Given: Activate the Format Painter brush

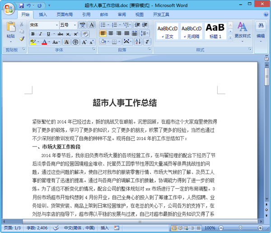Looking at the screenshot, I should click(x=22, y=39).
